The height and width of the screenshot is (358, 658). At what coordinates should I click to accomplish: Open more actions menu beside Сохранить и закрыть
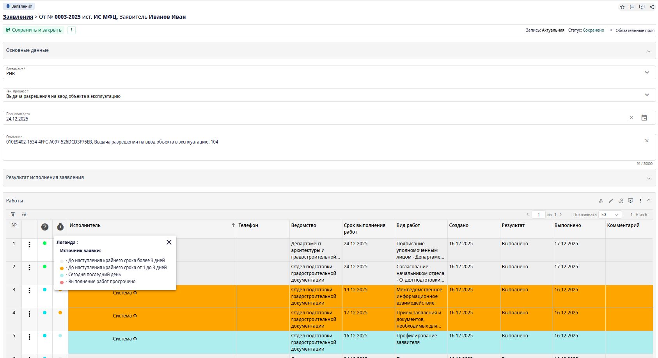pos(71,30)
